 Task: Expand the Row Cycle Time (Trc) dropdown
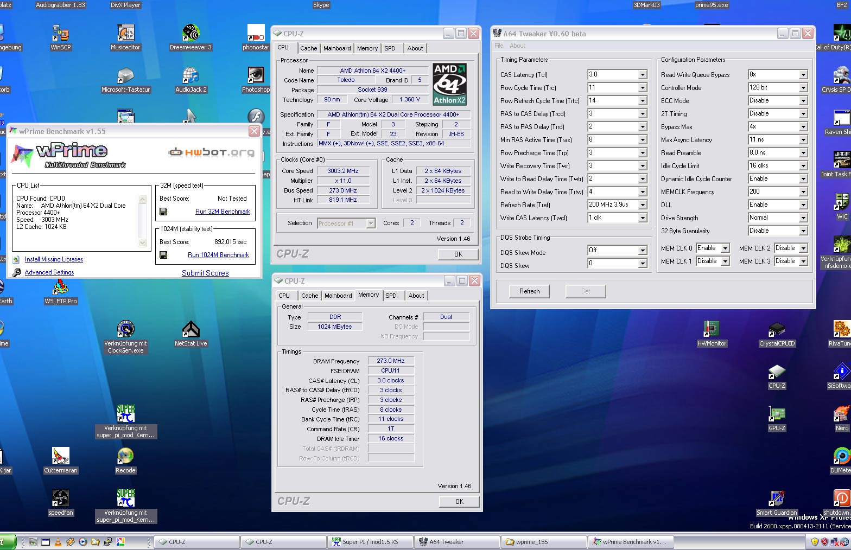point(643,88)
